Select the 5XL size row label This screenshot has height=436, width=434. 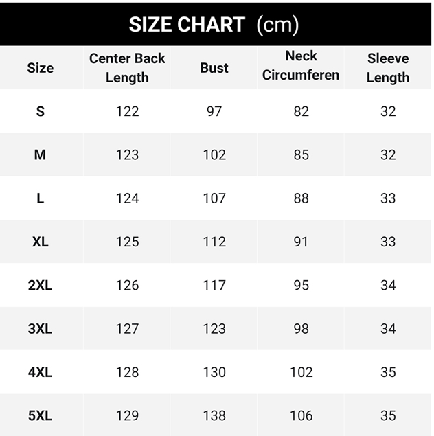click(40, 415)
